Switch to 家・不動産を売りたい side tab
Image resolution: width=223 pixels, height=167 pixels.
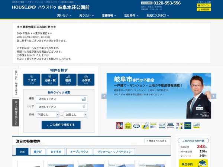(16, 113)
